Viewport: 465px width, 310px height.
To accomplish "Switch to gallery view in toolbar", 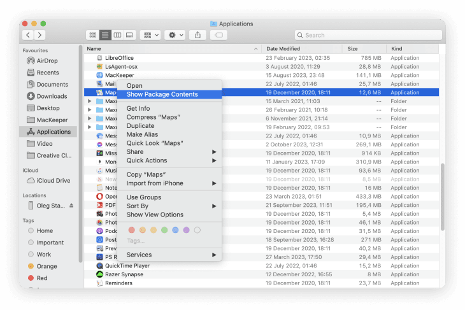I will 129,35.
